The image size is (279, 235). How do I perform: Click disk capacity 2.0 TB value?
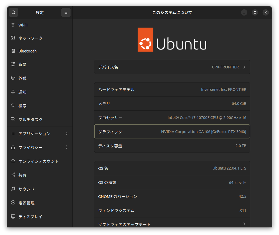point(241,146)
